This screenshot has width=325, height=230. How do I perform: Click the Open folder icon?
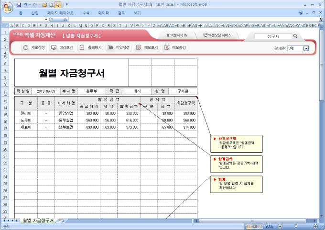click(x=44, y=5)
